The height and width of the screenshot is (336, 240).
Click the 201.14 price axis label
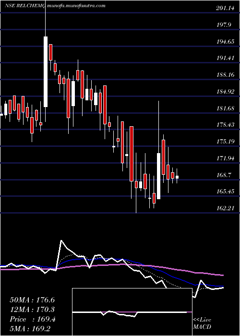point(226,8)
